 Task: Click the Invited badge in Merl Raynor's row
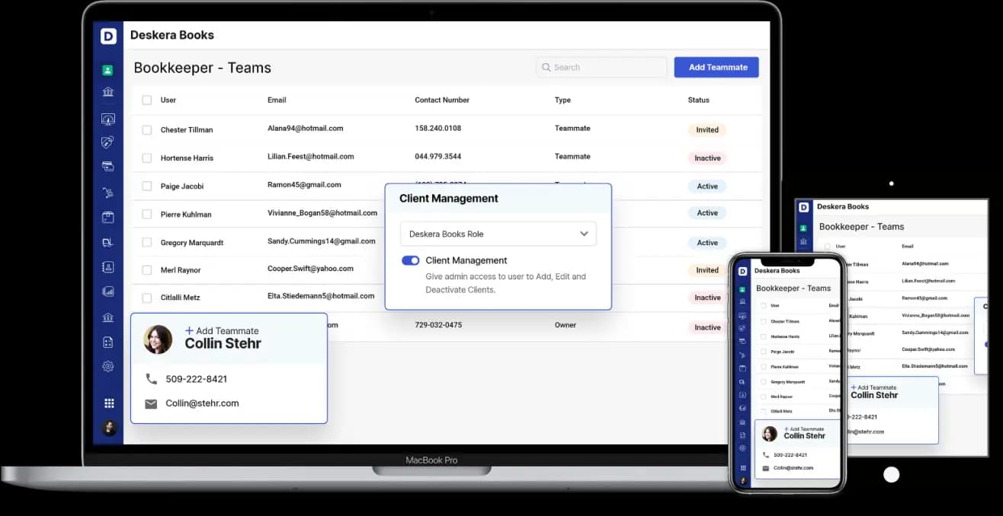[707, 270]
